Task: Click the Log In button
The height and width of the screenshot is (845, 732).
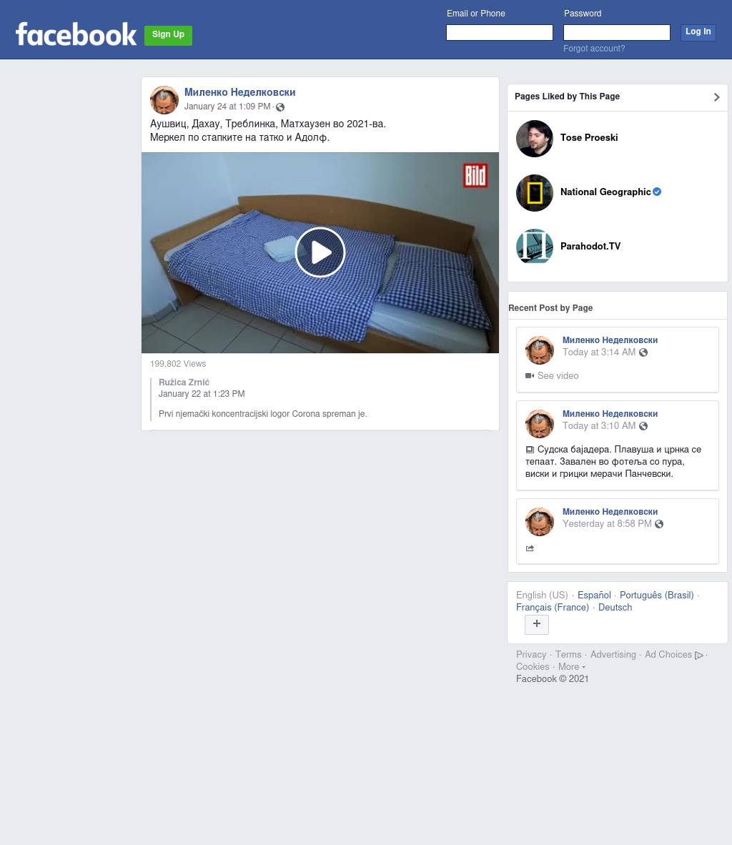Action: click(x=698, y=32)
